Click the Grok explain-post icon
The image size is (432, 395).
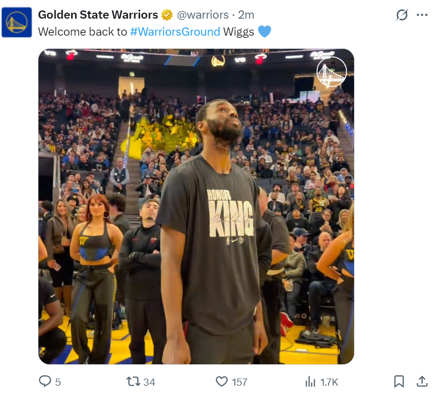pyautogui.click(x=402, y=15)
